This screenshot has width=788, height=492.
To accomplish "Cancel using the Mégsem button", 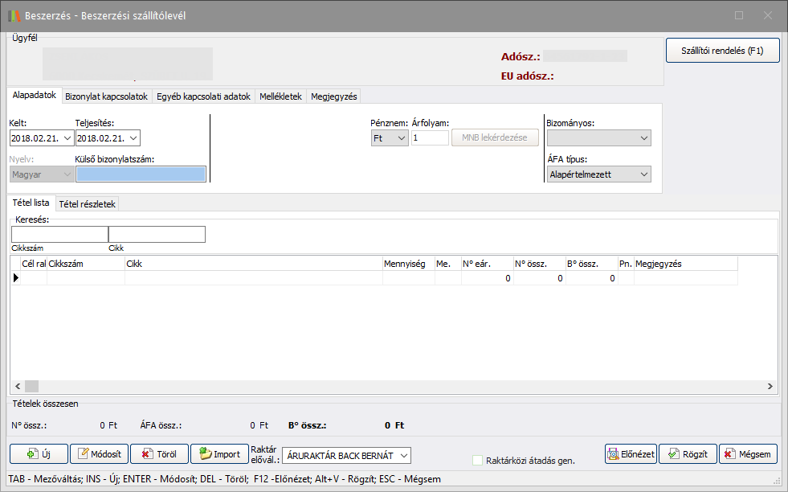I will tap(748, 454).
